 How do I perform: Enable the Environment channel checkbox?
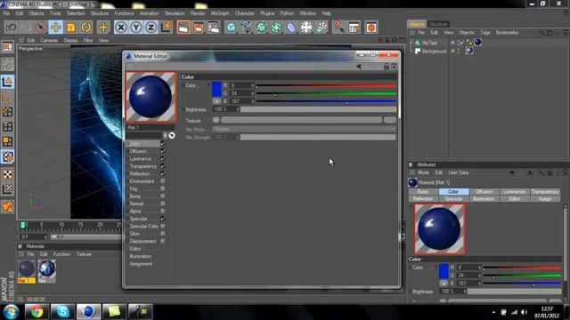(x=163, y=181)
